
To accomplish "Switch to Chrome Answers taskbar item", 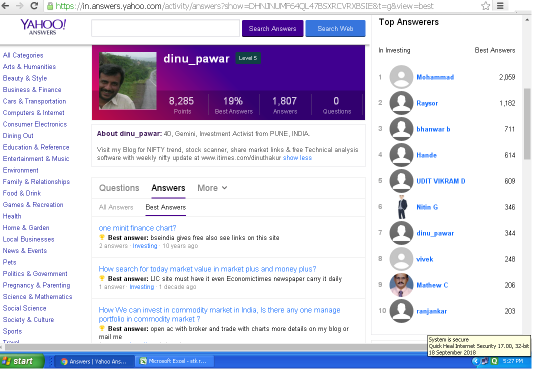I will point(94,361).
